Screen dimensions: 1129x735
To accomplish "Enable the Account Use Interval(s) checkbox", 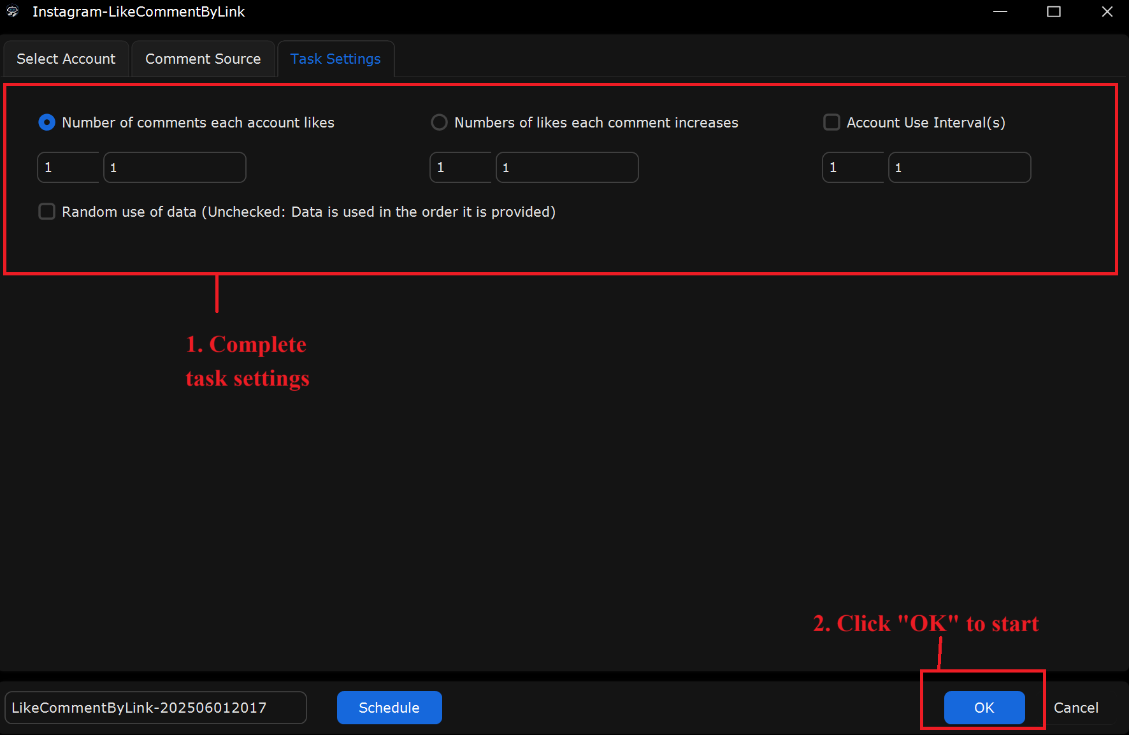I will click(x=831, y=122).
